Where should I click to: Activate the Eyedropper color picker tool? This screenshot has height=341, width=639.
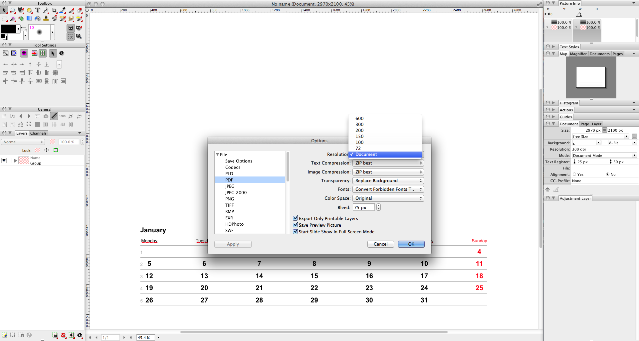point(63,11)
